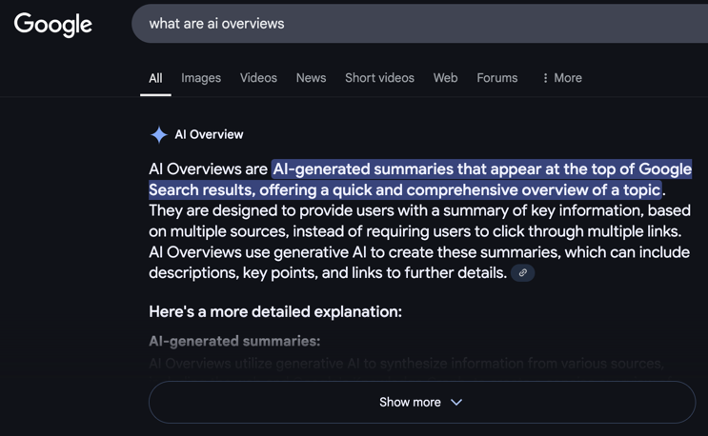The image size is (708, 436).
Task: Click 'Here's a more detailed explanation:' heading
Action: click(x=275, y=311)
